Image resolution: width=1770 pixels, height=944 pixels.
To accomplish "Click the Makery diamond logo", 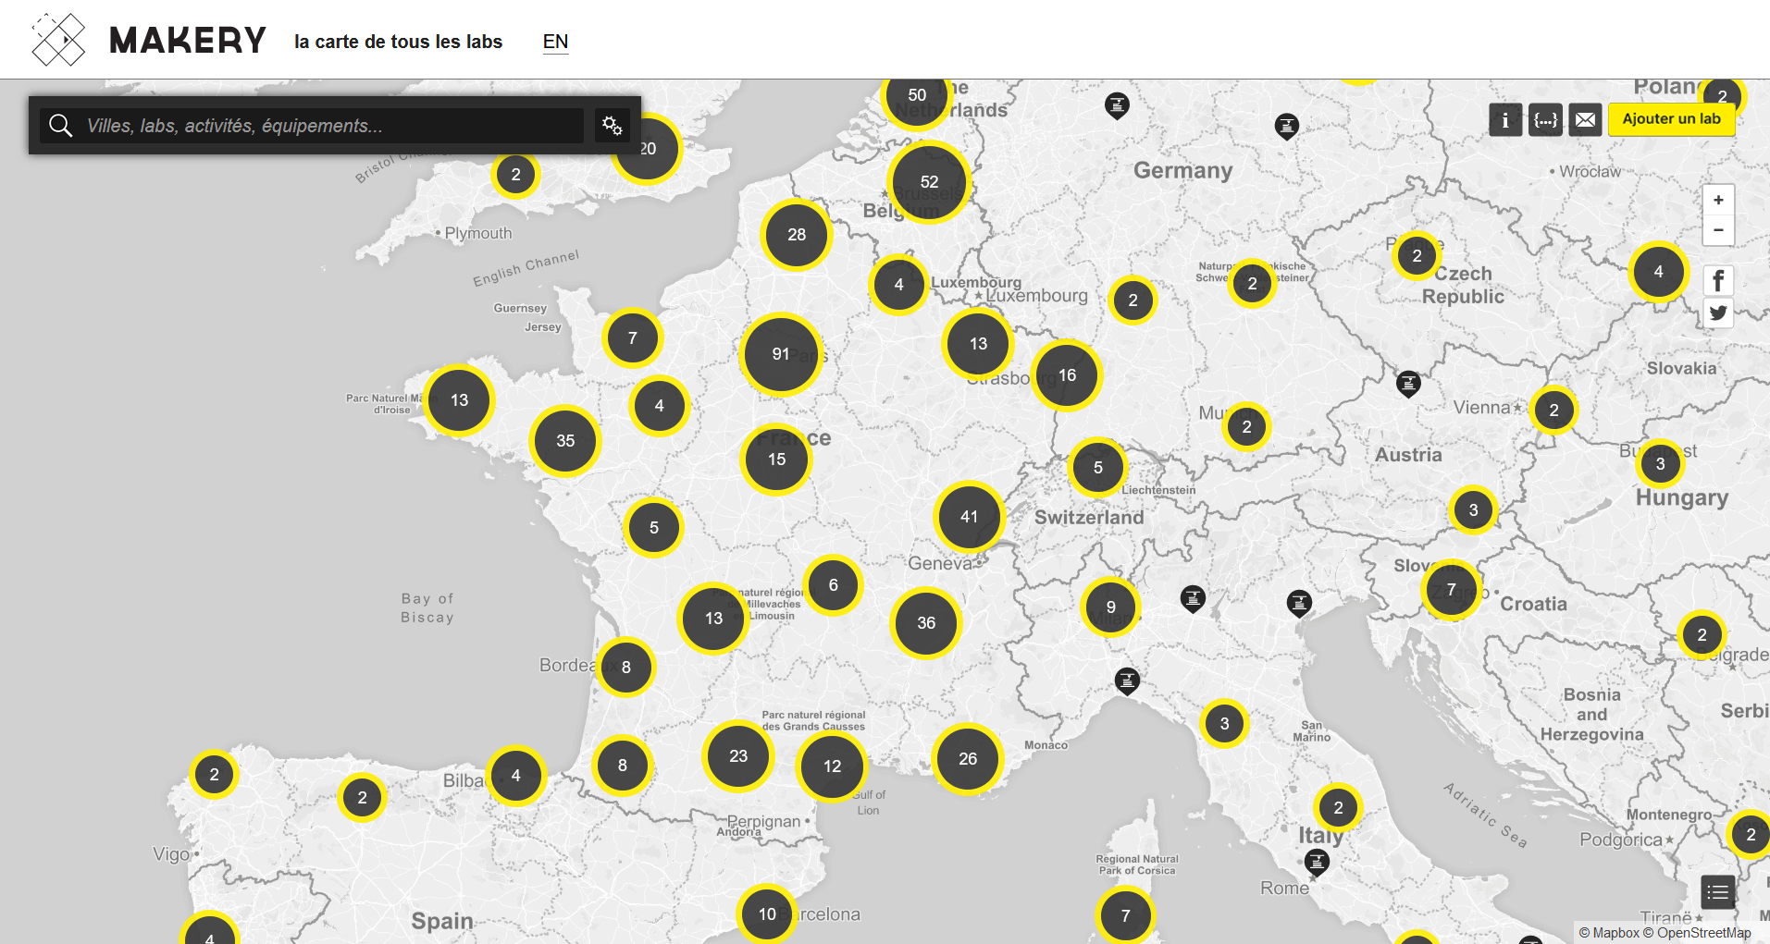I will pyautogui.click(x=58, y=40).
